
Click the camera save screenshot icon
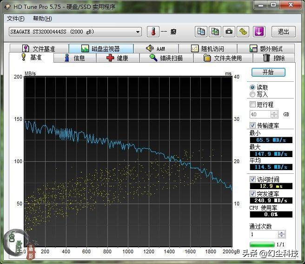pos(229,32)
